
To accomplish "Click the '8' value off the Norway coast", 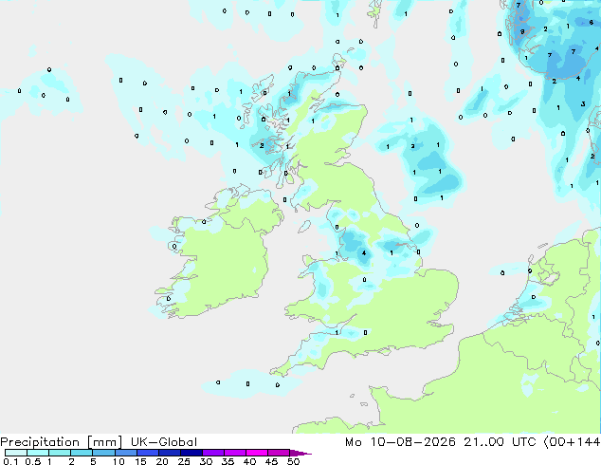I will tap(522, 32).
